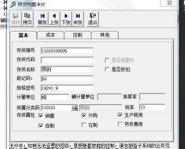Open category lookup beside 所属分类码
Viewport: 185px width, 149px height.
[74, 108]
